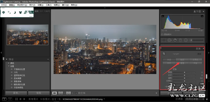
Task: Select Upright mode 水平
Action: [x=169, y=63]
